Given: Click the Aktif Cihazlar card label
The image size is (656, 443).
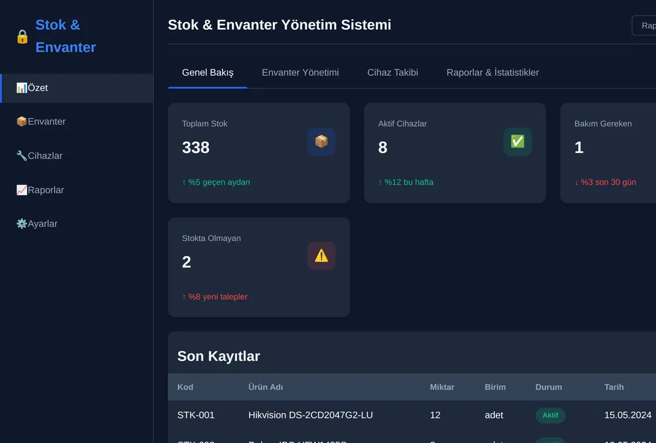Looking at the screenshot, I should click(402, 124).
